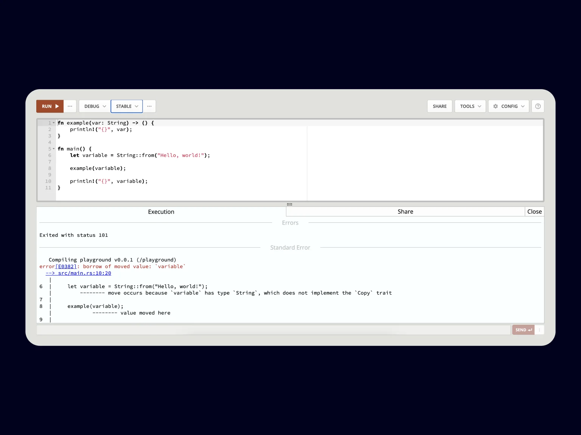Screen dimensions: 581x435
Task: Click the enter-arrow icon inside the SEND button
Action: [529, 330]
